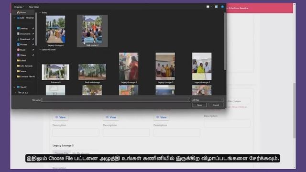Click the blue help icon

(x=222, y=7)
